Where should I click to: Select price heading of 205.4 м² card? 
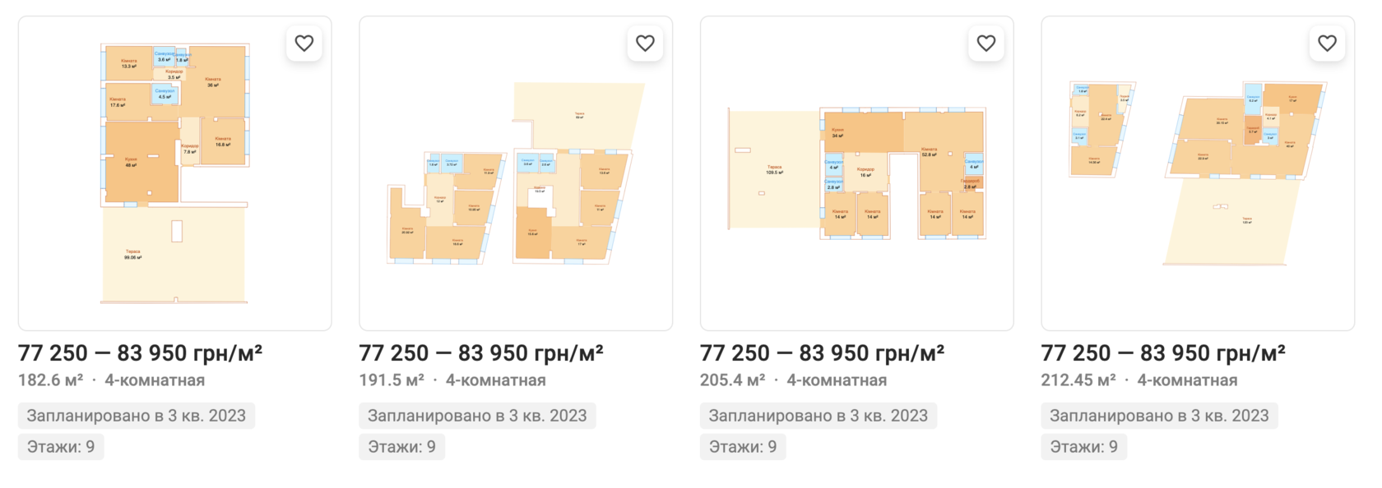tap(822, 353)
